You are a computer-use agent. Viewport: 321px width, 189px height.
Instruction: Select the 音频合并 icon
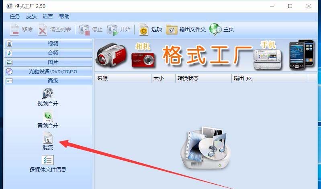coord(48,116)
